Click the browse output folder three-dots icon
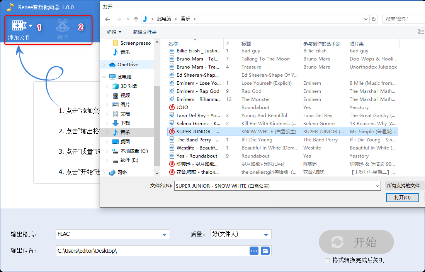The image size is (425, 272). tap(254, 251)
